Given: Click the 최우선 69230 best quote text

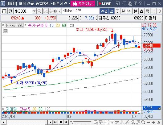Looking at the screenshot, I should click(109, 18).
